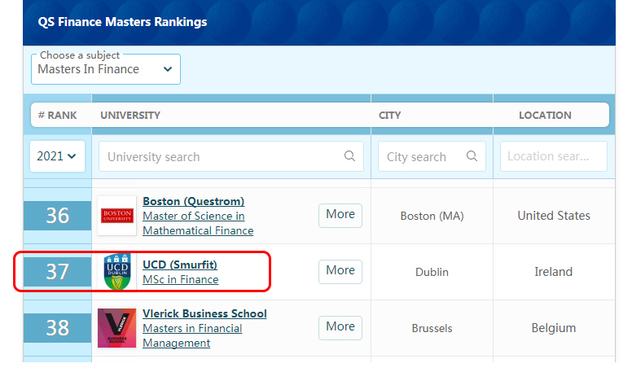
Task: Click the Location search field
Action: click(553, 156)
